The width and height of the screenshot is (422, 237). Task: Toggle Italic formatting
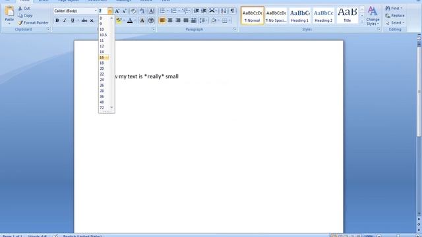point(65,20)
